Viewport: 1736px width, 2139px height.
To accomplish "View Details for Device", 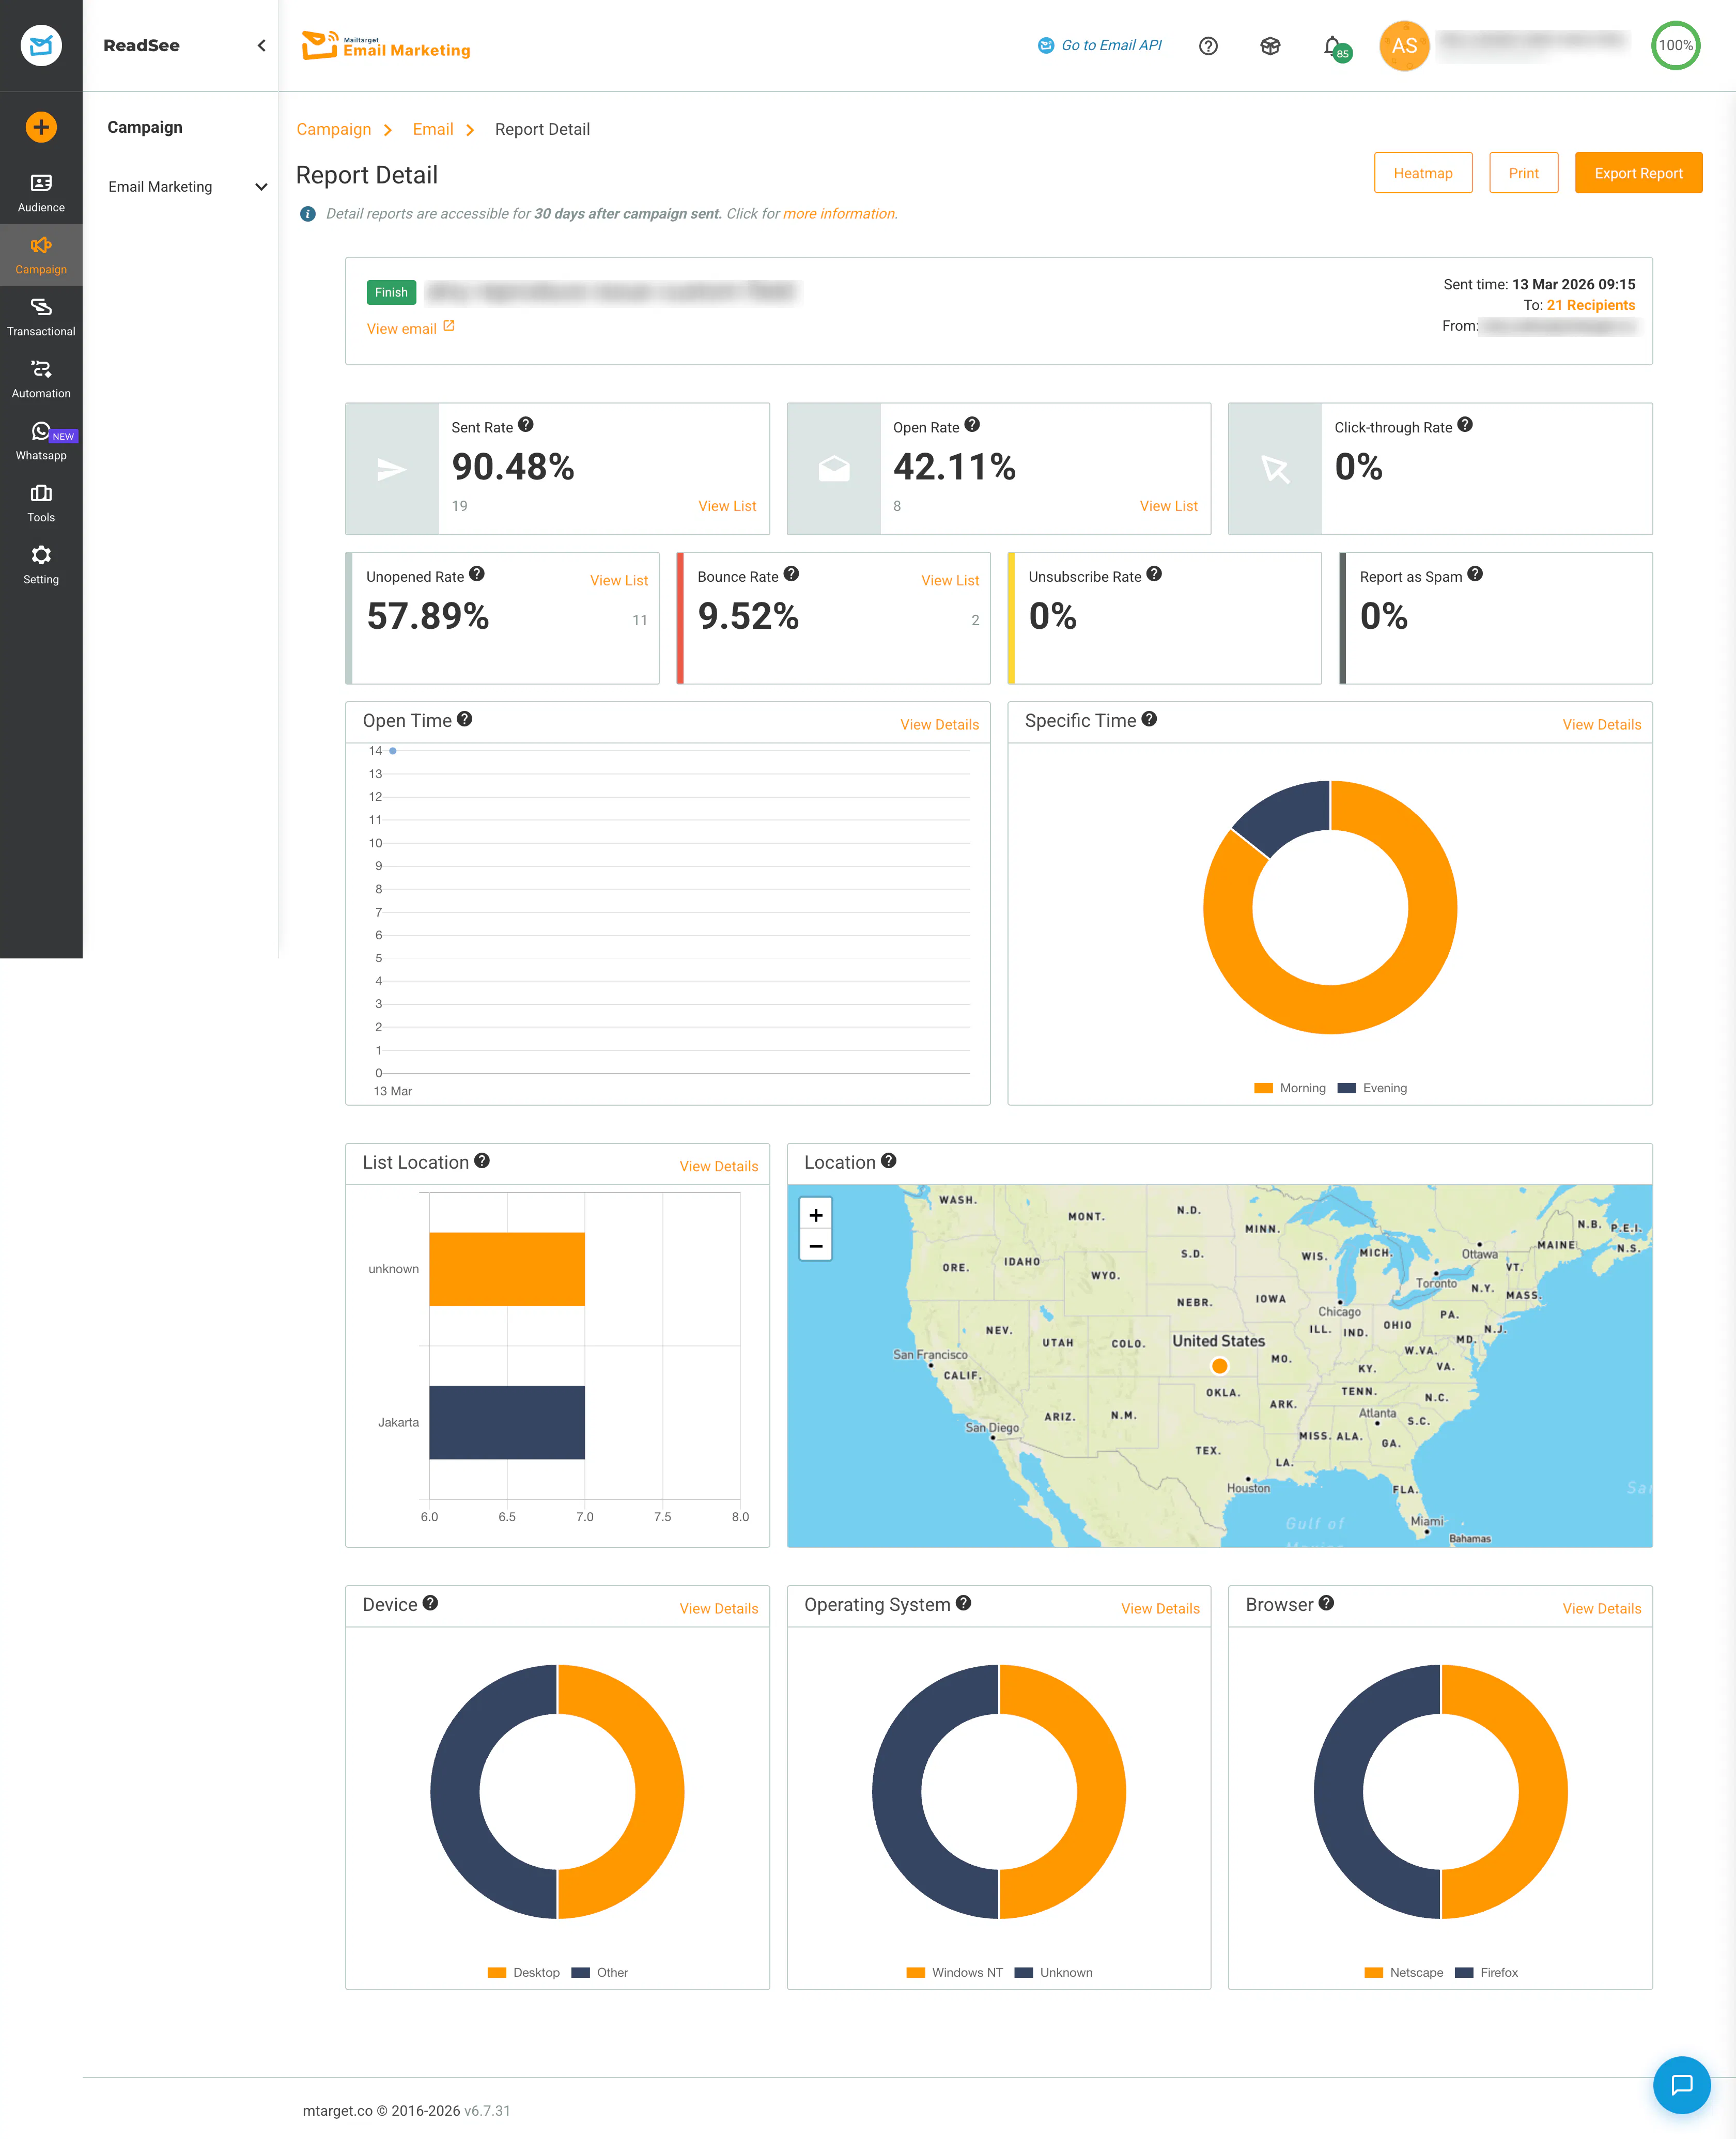I will [719, 1609].
